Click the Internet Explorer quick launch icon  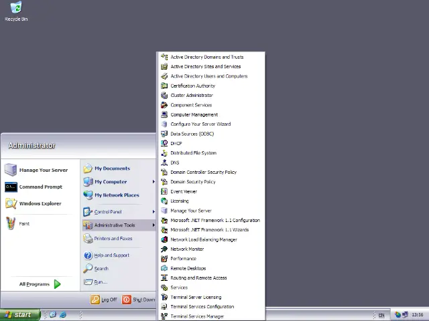(63, 314)
